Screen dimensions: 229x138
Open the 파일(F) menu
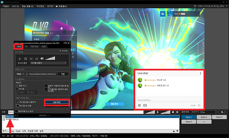(6, 6)
